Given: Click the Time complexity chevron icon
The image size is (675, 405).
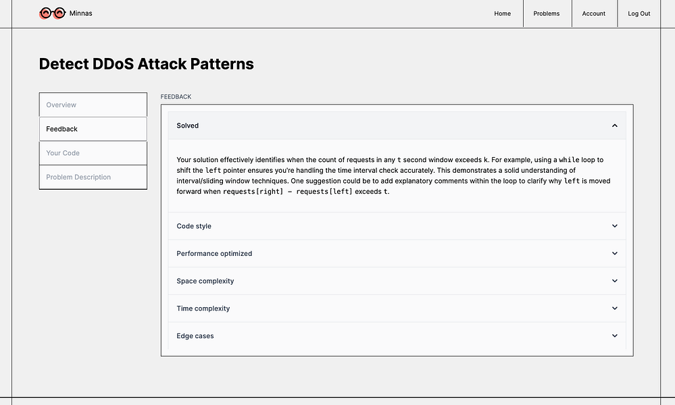Looking at the screenshot, I should [x=614, y=308].
